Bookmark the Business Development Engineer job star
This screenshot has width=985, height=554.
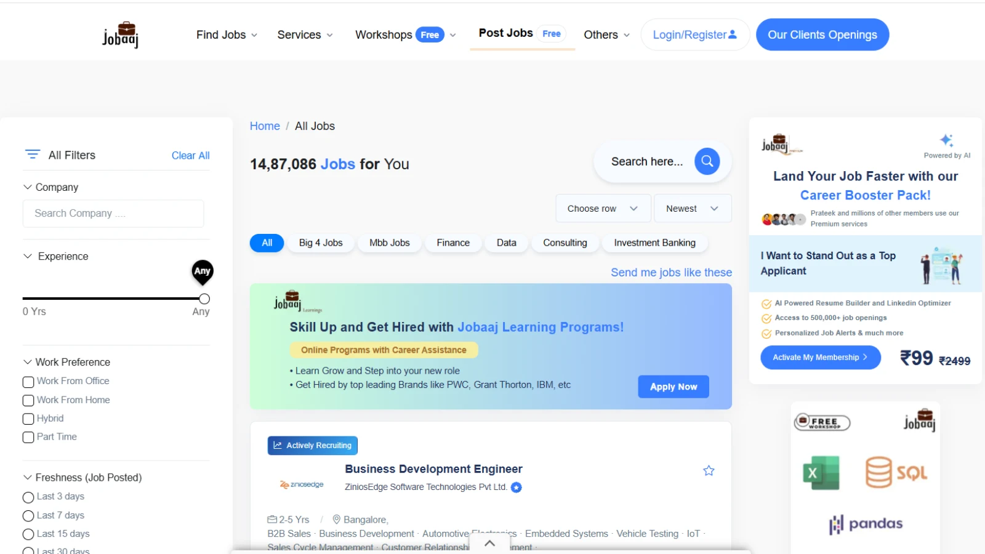[x=709, y=471]
